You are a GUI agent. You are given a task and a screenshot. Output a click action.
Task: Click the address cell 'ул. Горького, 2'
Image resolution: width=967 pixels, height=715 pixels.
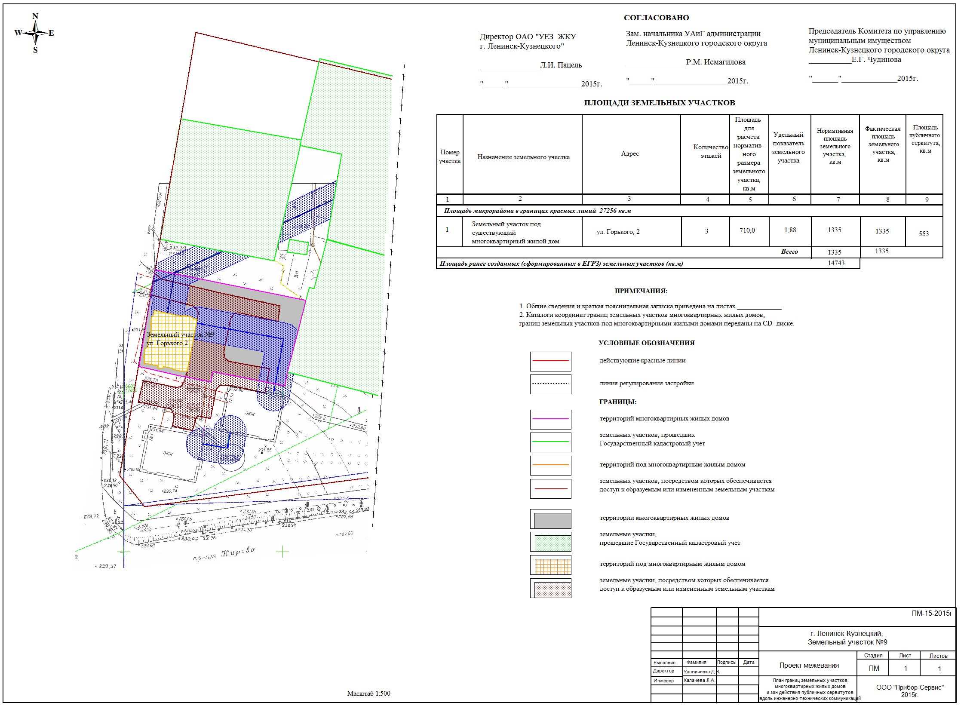[x=618, y=232]
